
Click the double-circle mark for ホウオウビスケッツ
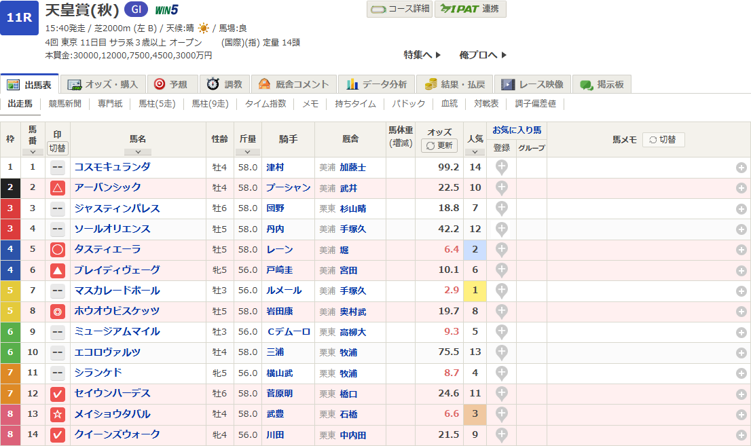[x=58, y=312]
